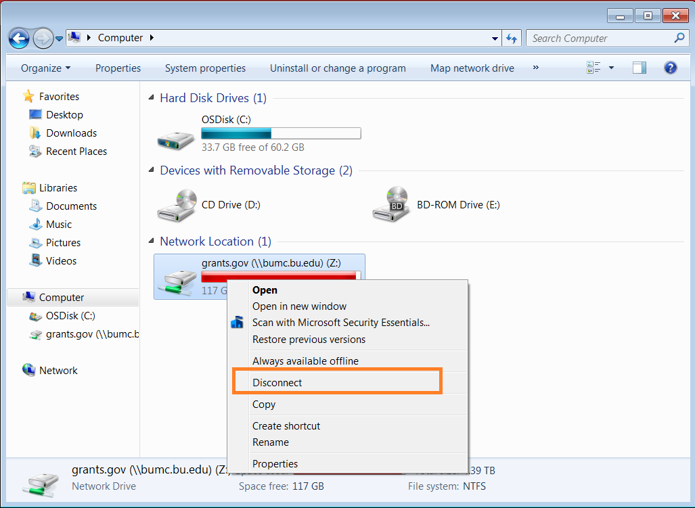This screenshot has height=508, width=695.
Task: Open System properties from toolbar
Action: tap(205, 68)
